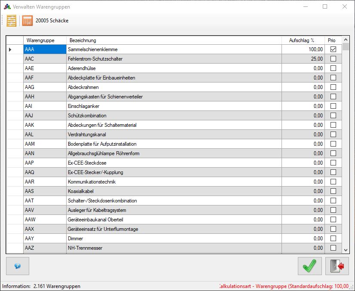Click the 20005 Schäcke toolbar label

(x=52, y=21)
